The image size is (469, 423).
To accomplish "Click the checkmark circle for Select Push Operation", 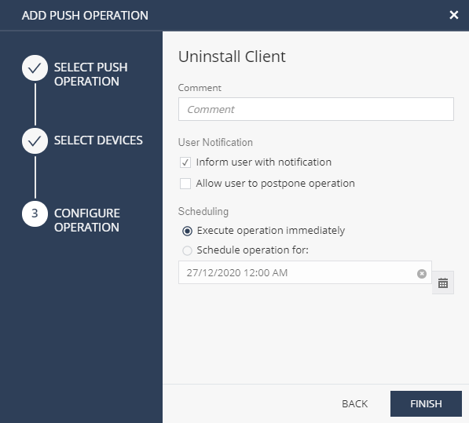I will (x=35, y=68).
